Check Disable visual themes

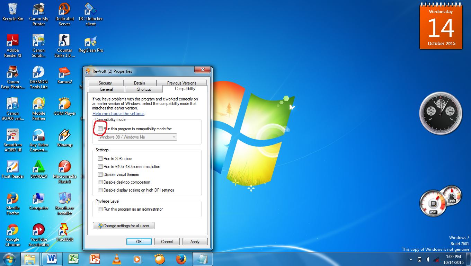(x=100, y=175)
